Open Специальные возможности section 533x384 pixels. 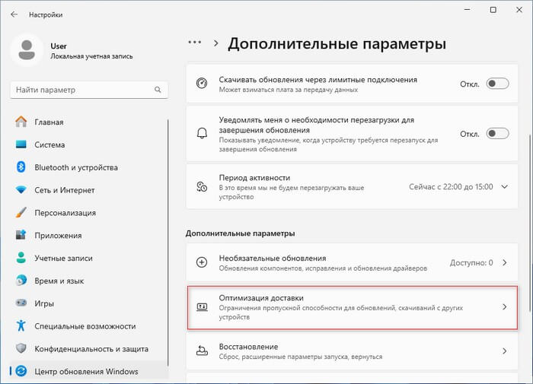tap(89, 326)
